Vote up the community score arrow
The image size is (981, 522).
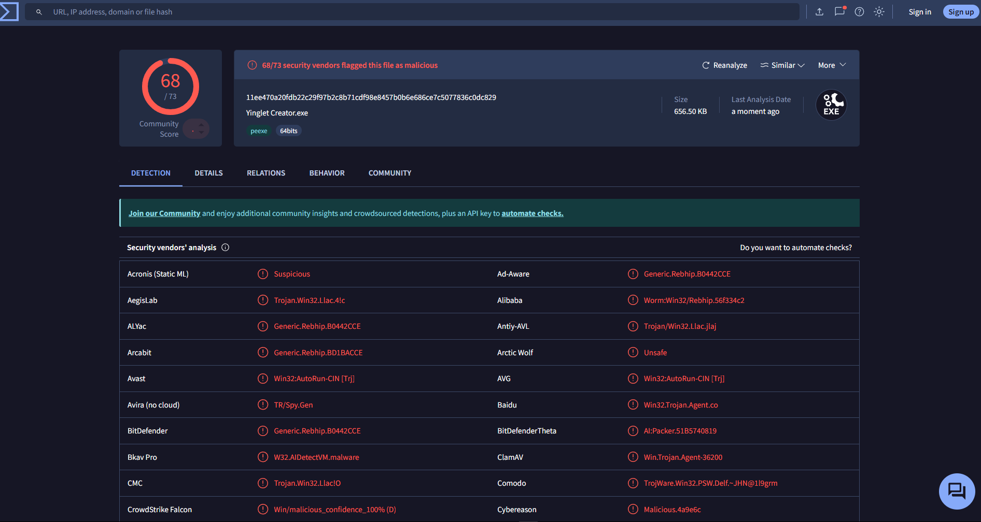point(201,125)
